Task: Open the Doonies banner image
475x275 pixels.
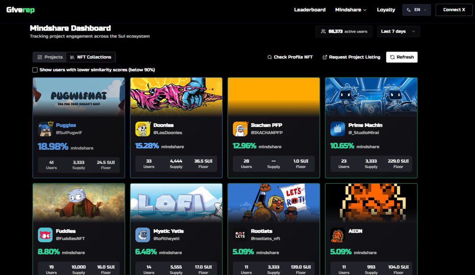Action: pyautogui.click(x=176, y=97)
